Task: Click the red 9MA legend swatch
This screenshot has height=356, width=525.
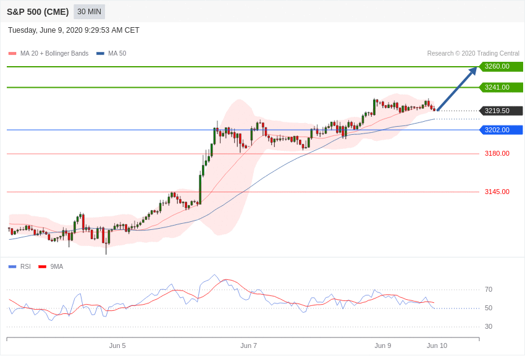Action: pyautogui.click(x=42, y=267)
